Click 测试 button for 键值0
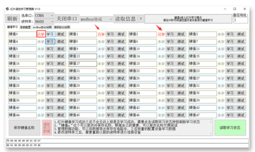This screenshot has height=152, width=255. click(x=61, y=34)
